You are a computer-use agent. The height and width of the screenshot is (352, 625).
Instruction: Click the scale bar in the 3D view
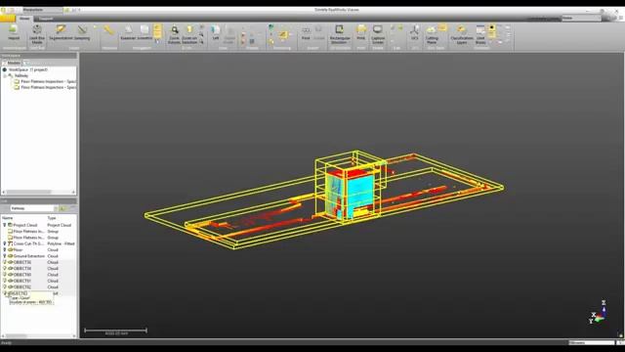(116, 330)
